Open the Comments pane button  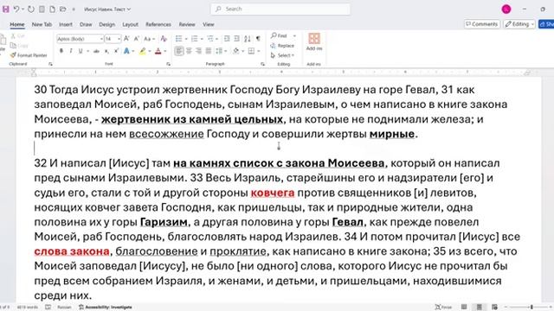pos(482,24)
